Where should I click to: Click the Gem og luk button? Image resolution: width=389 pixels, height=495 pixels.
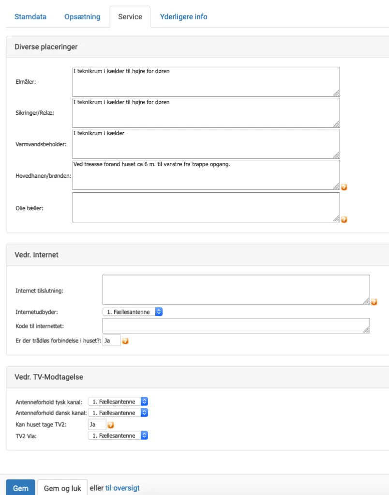pyautogui.click(x=62, y=488)
